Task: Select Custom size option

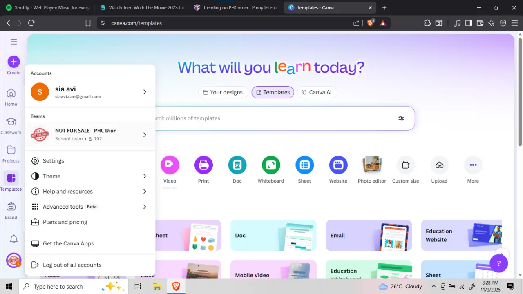Action: (x=406, y=165)
